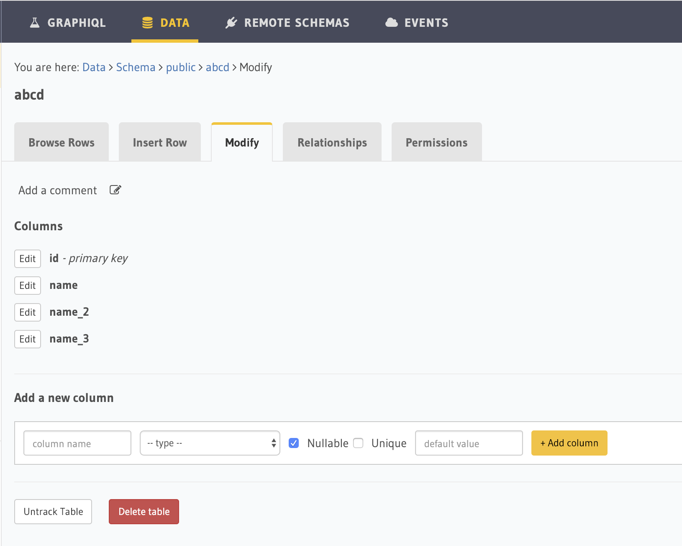682x546 pixels.
Task: Click the column name input field
Action: point(77,443)
